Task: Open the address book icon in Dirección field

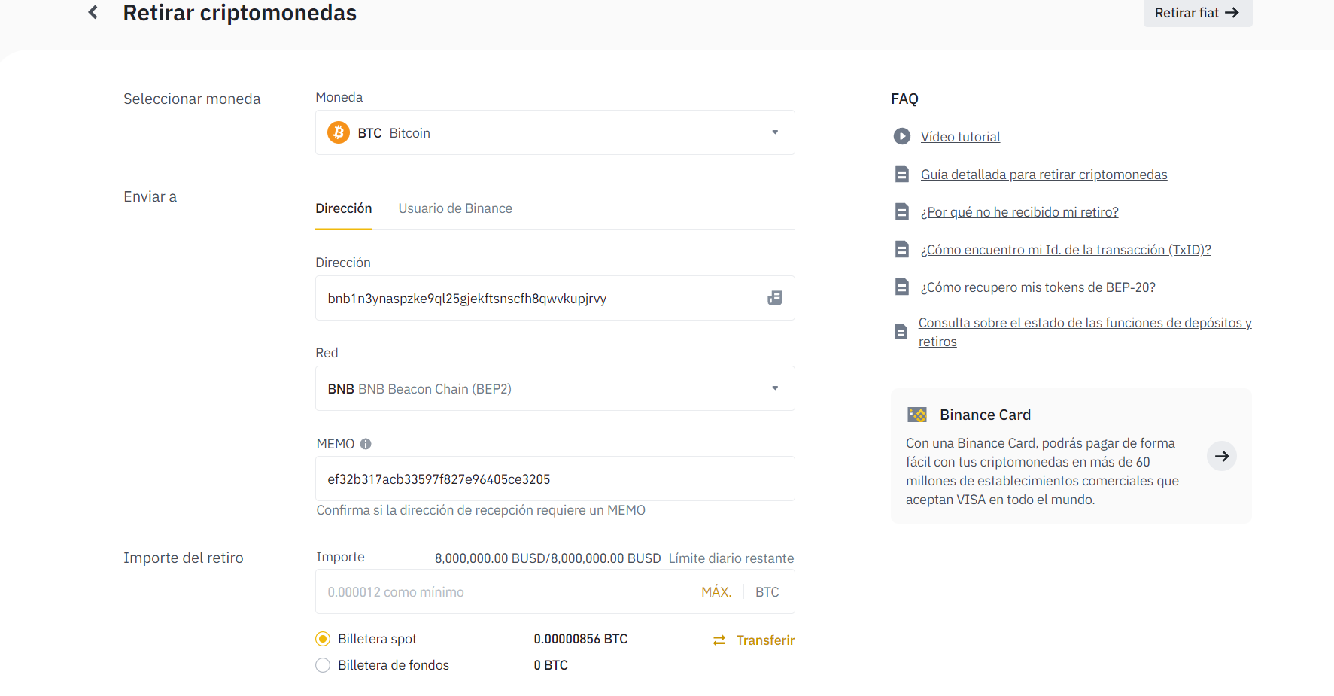Action: click(x=775, y=298)
